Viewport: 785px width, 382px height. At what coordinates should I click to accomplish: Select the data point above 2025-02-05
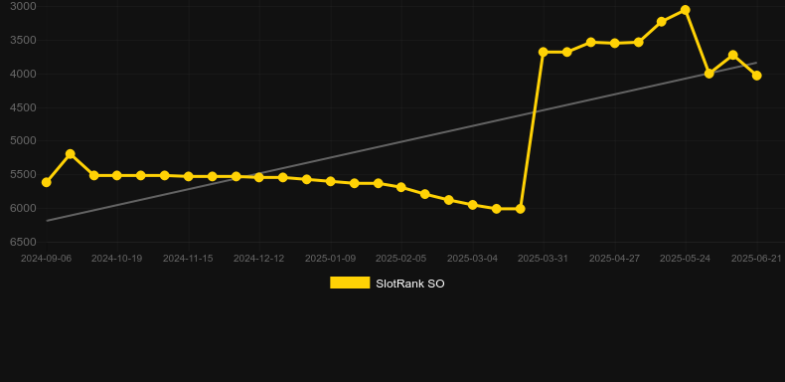click(401, 187)
